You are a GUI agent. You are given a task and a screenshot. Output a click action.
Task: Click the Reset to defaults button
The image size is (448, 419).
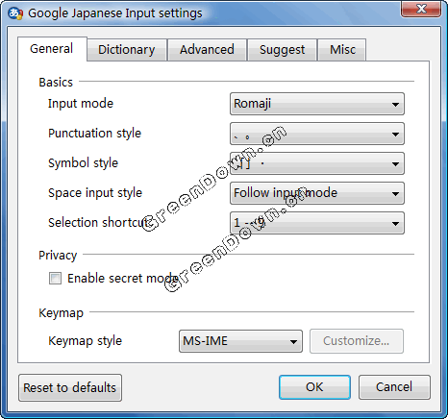[x=70, y=387]
